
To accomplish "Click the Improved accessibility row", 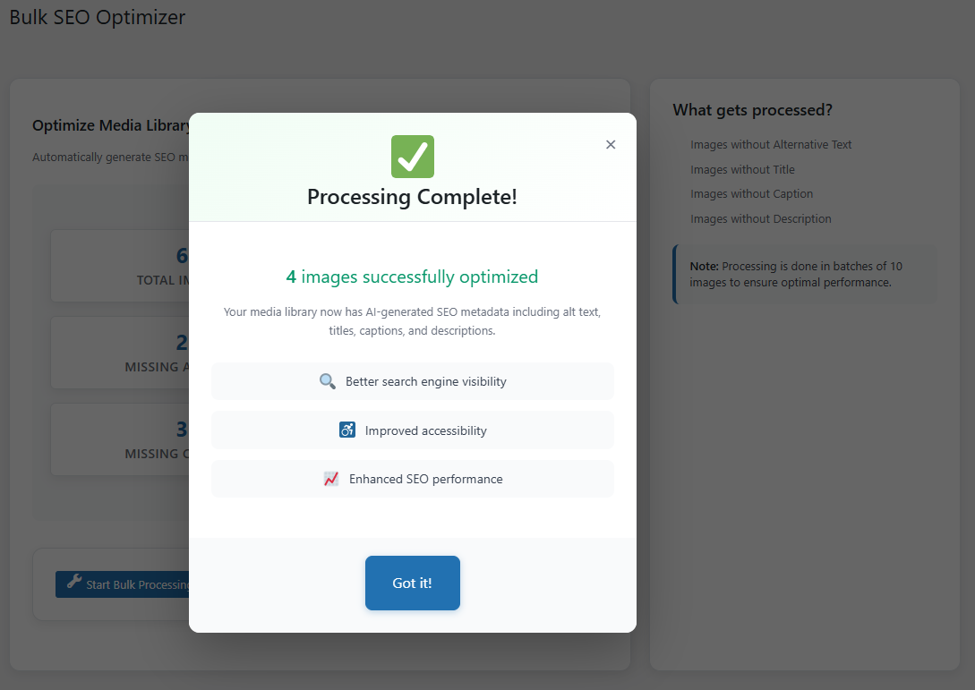I will point(413,430).
